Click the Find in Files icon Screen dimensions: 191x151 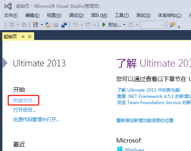pos(172,25)
